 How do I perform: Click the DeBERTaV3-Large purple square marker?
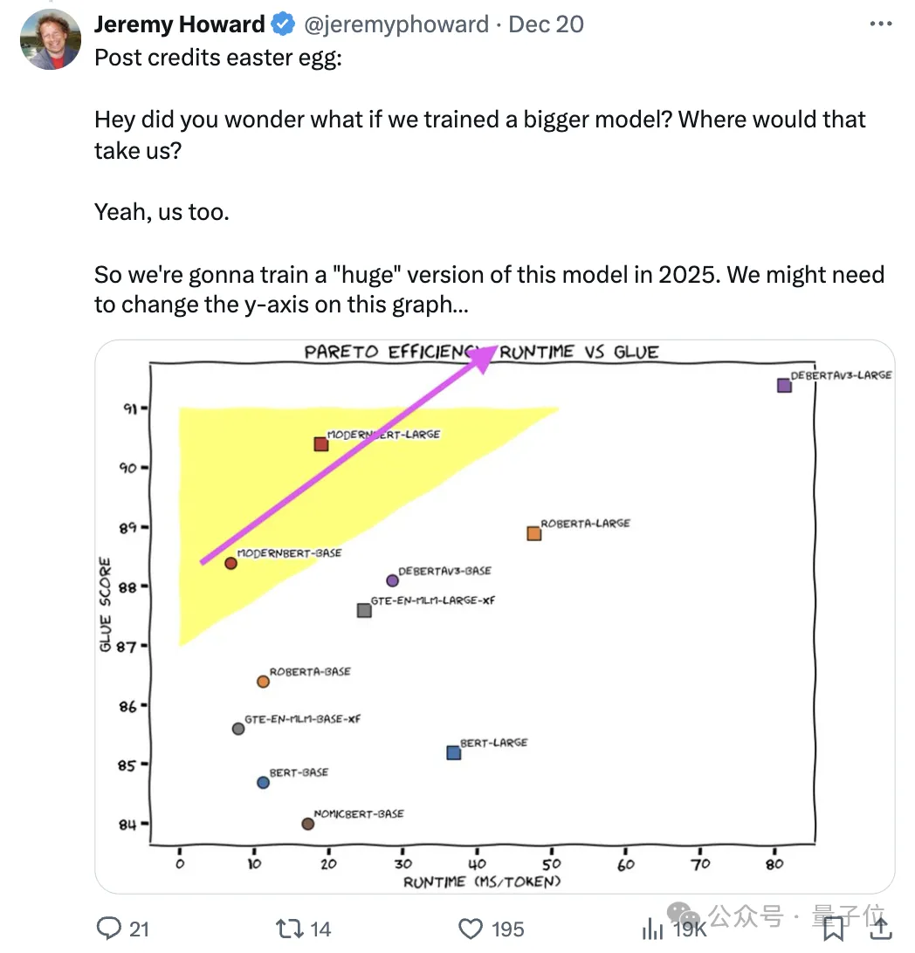point(784,386)
